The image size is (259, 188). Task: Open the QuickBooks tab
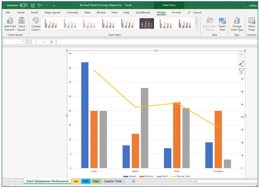(143, 12)
